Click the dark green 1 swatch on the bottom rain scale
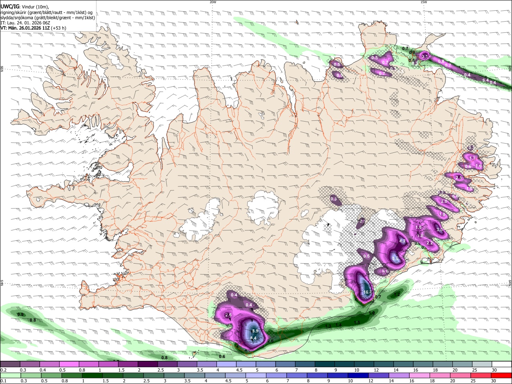The width and height of the screenshot is (512, 384). (x=92, y=376)
